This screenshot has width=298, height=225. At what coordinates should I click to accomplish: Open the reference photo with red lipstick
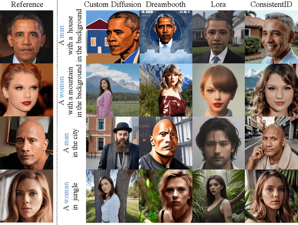[x=26, y=90]
